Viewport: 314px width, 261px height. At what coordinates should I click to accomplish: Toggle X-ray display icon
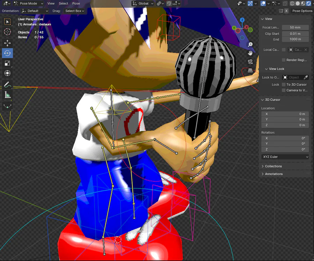(x=285, y=3)
